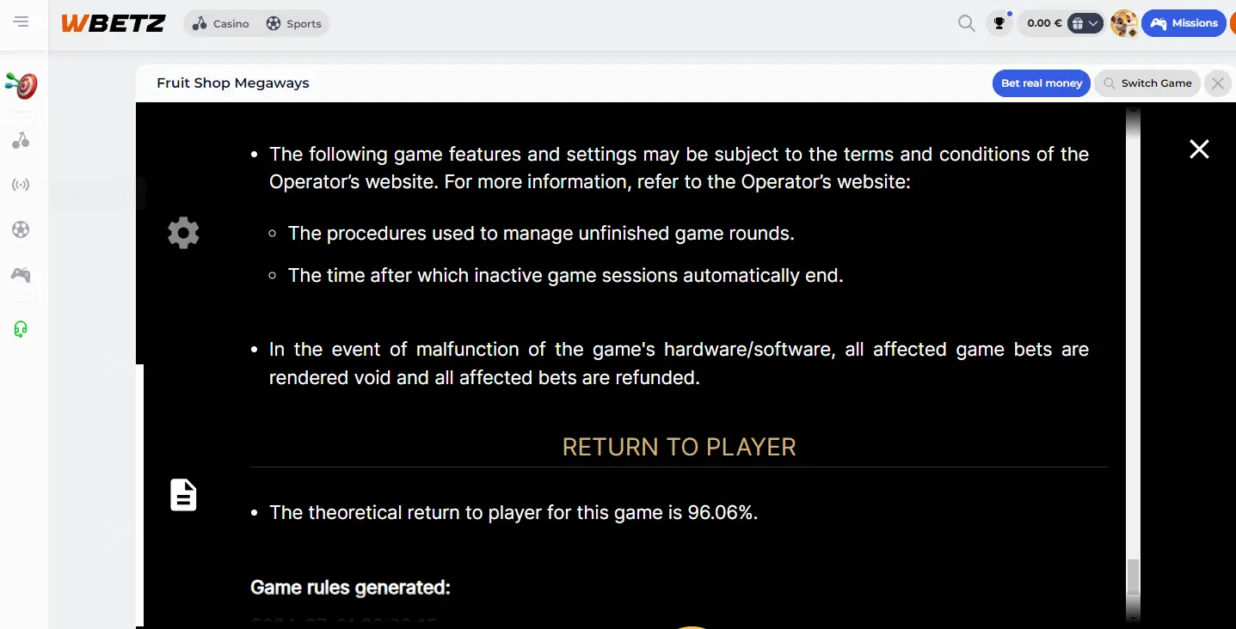Switch to the Sports tab
This screenshot has height=629, width=1236.
293,23
